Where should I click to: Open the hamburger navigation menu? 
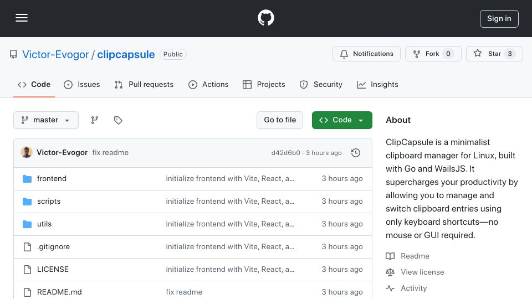[22, 18]
